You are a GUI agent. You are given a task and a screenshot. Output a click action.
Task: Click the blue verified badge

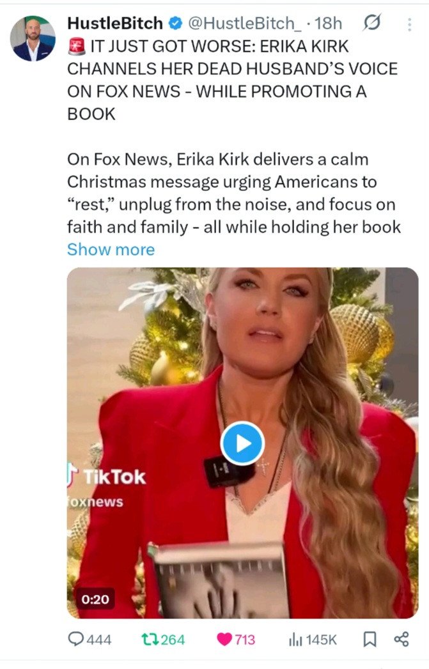[174, 24]
